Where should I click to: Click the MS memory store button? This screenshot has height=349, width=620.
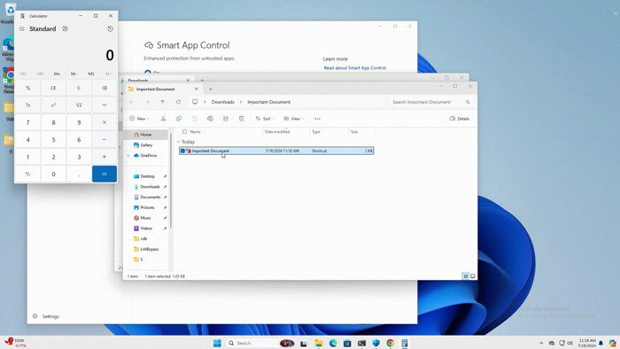pos(91,74)
